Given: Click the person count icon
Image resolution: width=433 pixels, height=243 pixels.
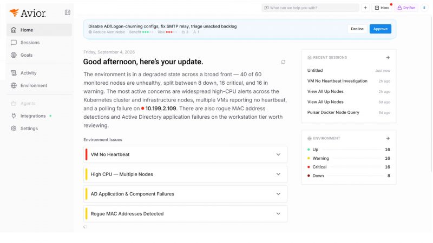Looking at the screenshot, I should click(194, 32).
